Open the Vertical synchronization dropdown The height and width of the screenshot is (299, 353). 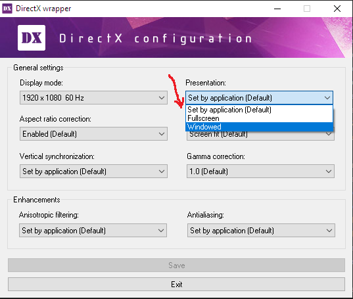93,172
